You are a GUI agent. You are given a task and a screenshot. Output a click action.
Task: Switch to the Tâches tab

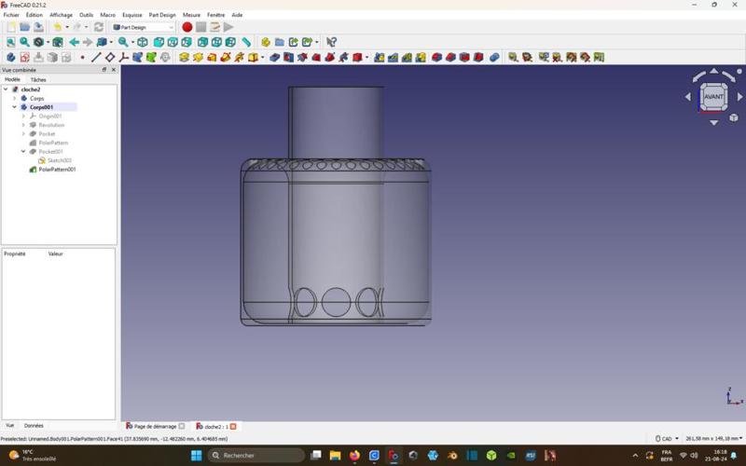pos(38,80)
